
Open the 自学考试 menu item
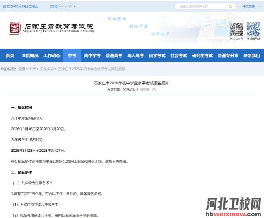click(157, 56)
